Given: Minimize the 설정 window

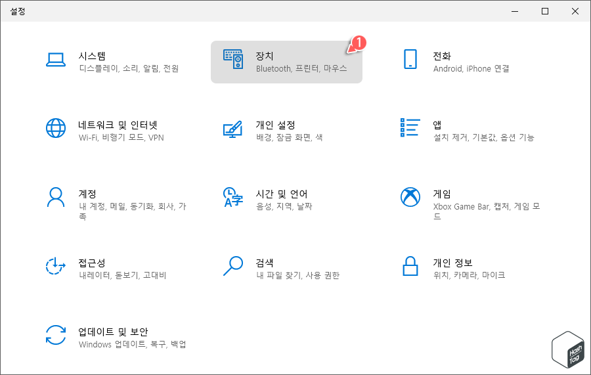Looking at the screenshot, I should (515, 11).
